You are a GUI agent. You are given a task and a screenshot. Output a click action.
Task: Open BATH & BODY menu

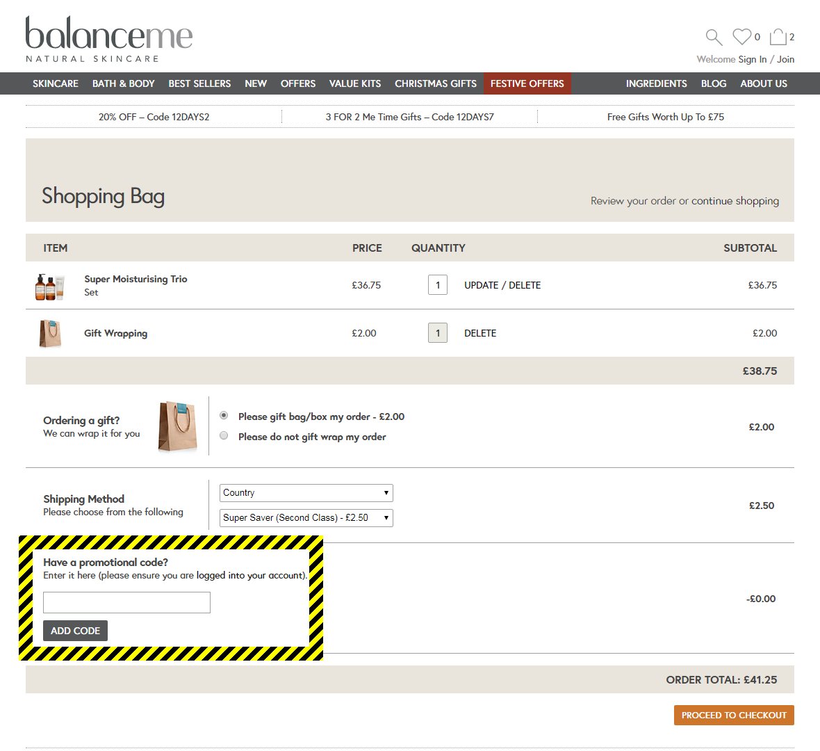[124, 83]
